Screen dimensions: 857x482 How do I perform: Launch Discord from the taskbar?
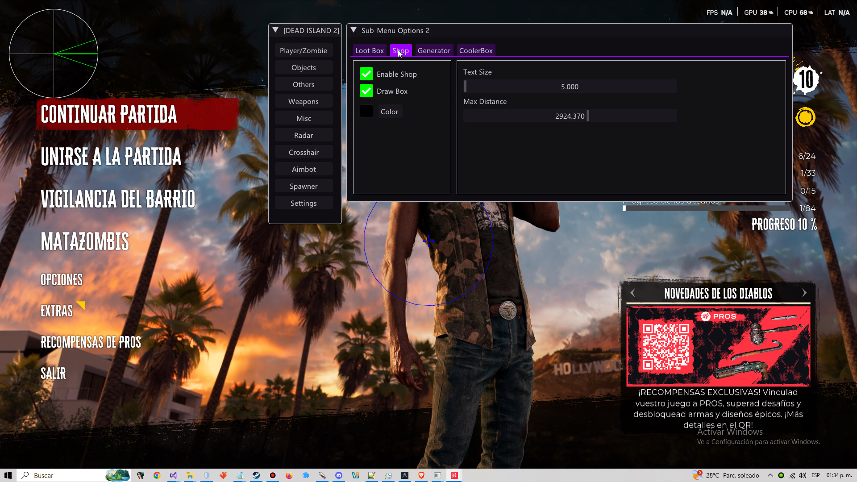point(339,475)
